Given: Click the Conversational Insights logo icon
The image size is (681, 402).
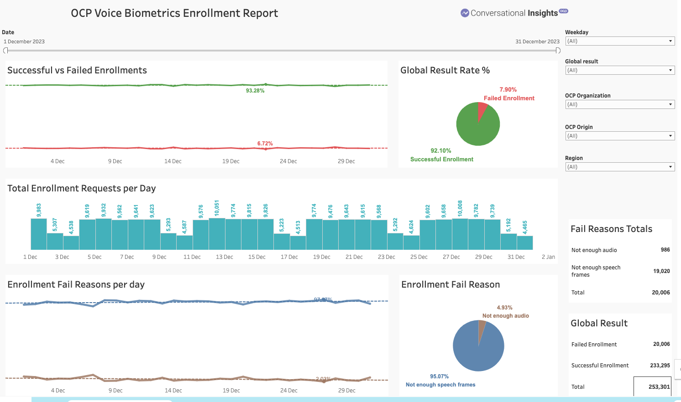Looking at the screenshot, I should (465, 13).
